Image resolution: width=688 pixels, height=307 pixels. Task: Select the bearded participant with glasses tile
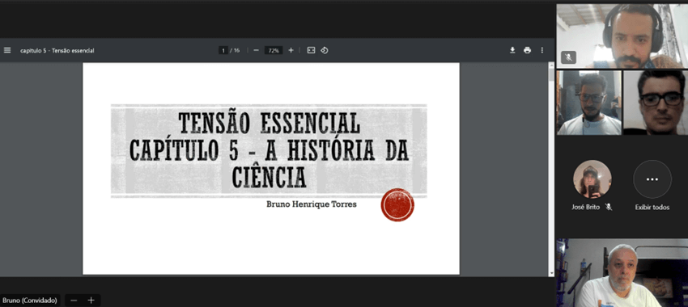588,103
